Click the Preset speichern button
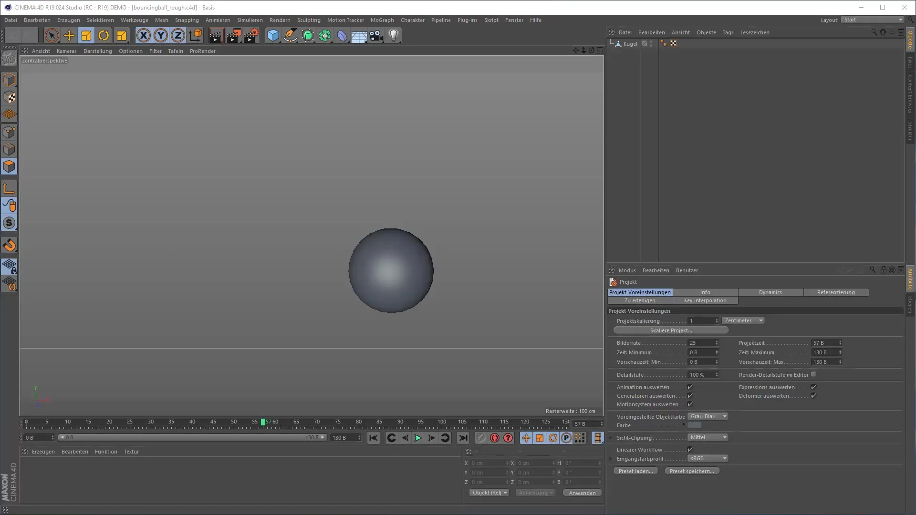Screen dimensions: 916x515 coord(692,471)
